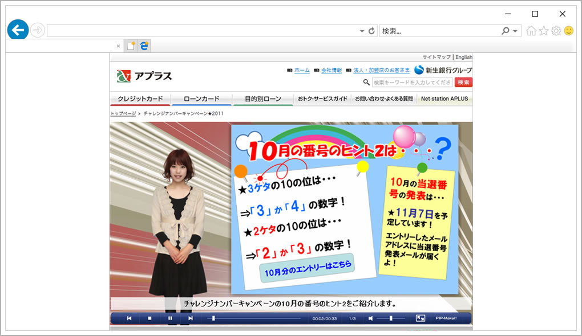Click the PIP-Maker logo
582x336 pixels.
(x=446, y=318)
